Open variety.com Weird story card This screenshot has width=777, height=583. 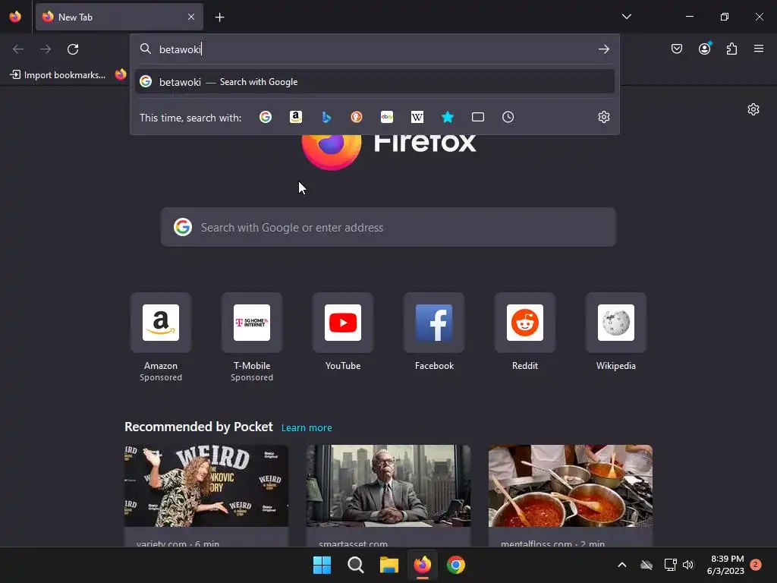[206, 496]
